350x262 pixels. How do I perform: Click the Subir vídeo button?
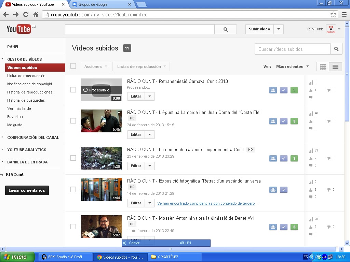click(x=259, y=29)
